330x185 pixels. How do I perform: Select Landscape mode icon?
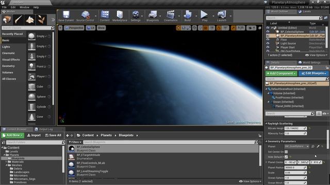tap(30, 20)
